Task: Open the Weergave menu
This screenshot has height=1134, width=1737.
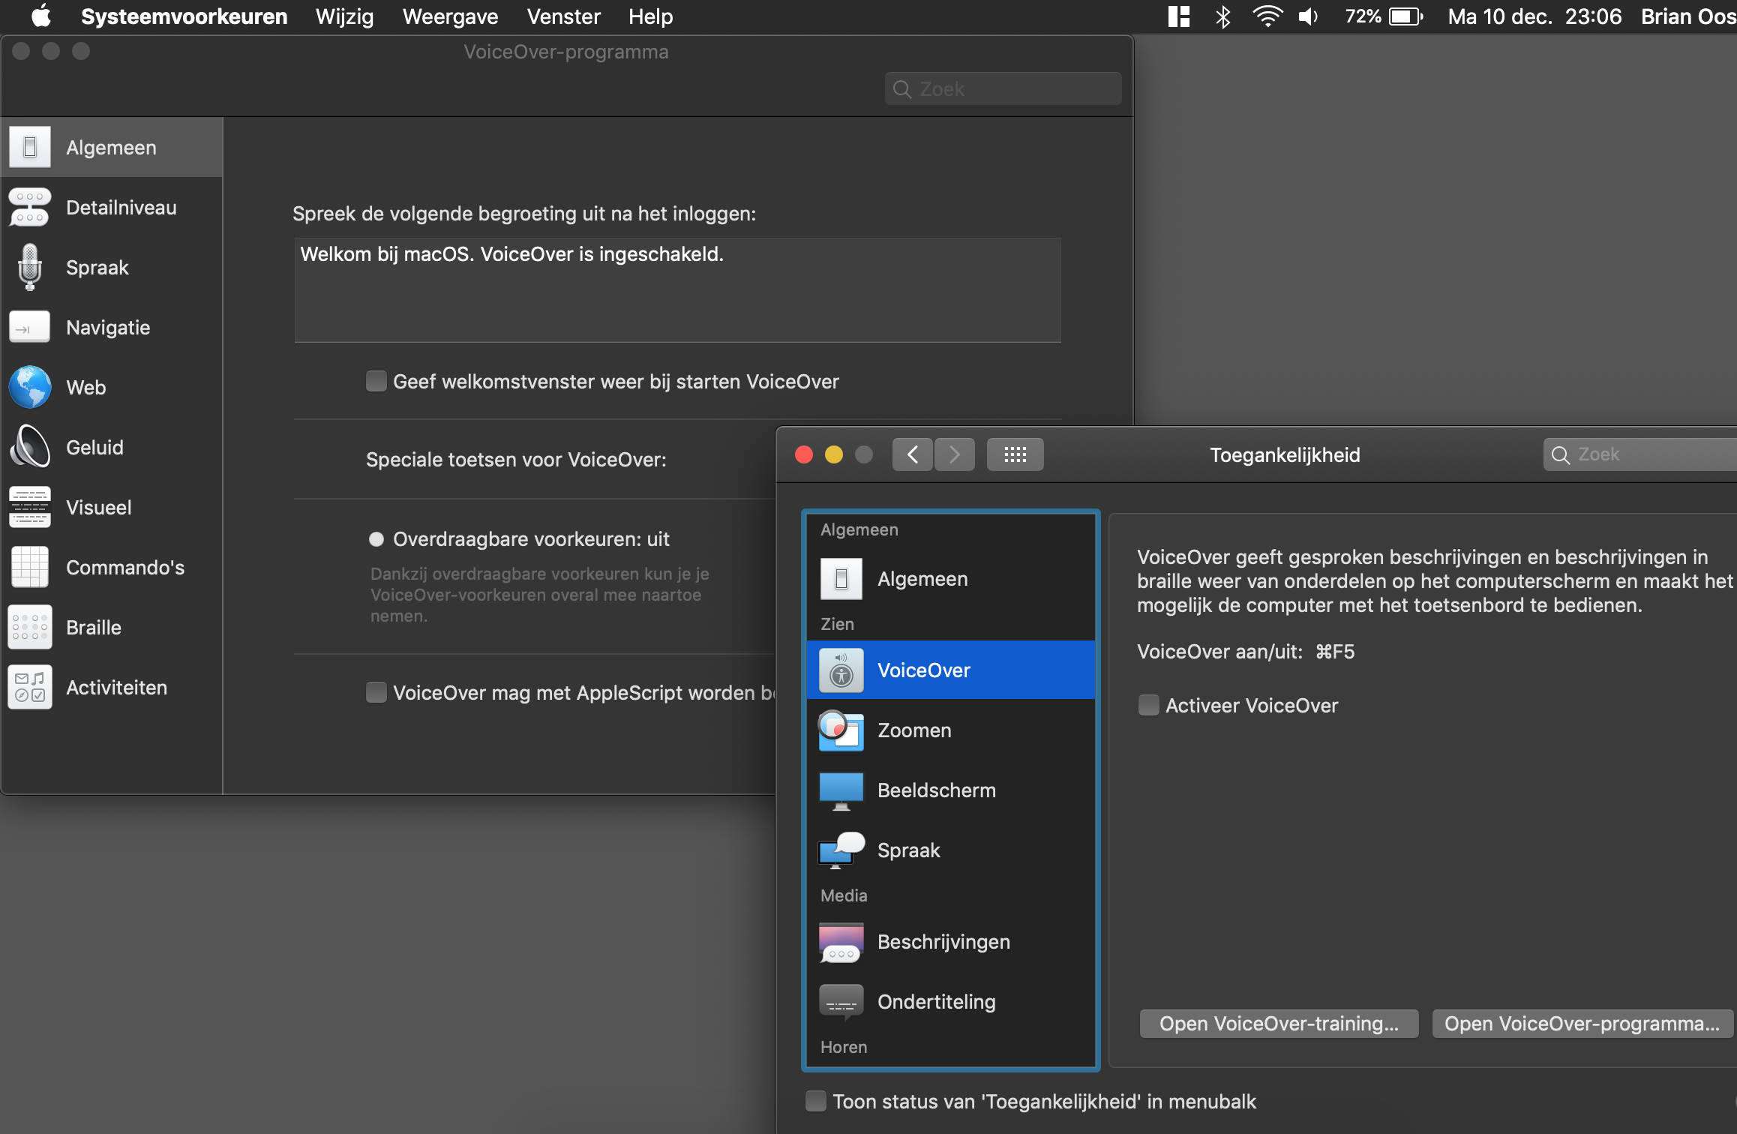Action: 450,16
